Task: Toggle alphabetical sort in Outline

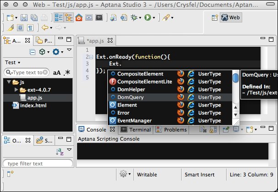Action: click(60, 152)
